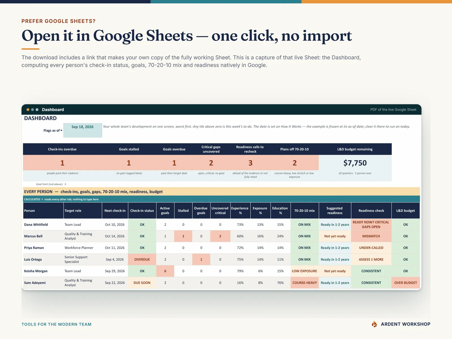Click the 'OVERDUE' status for Luis Ortega

[x=142, y=259]
